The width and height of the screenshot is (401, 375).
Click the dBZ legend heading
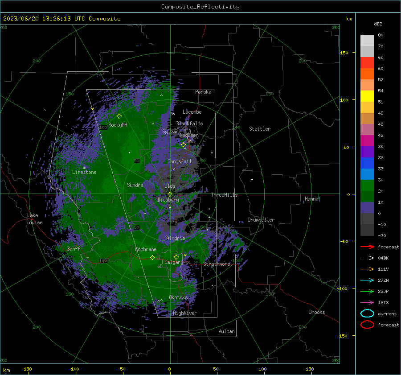click(x=378, y=24)
